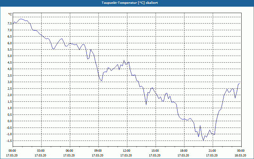Pick the 17.03.20 date under 06:00
Viewport: 254px width, 159px height.
69,155
